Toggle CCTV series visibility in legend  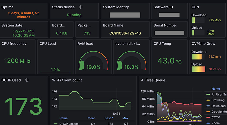coord(216,117)
